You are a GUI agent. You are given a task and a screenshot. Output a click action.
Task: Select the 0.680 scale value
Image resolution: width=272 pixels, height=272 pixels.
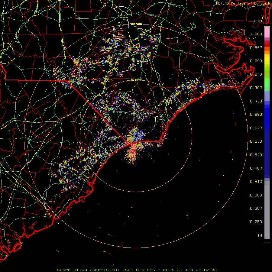tap(256, 115)
